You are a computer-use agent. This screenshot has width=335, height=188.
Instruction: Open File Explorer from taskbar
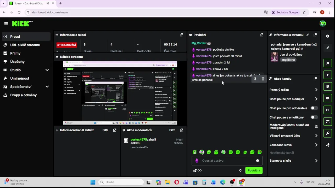click(167, 182)
